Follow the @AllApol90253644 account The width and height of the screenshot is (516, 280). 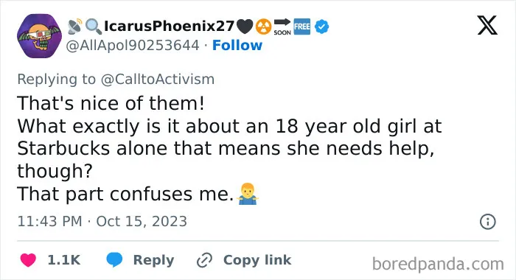click(x=237, y=46)
